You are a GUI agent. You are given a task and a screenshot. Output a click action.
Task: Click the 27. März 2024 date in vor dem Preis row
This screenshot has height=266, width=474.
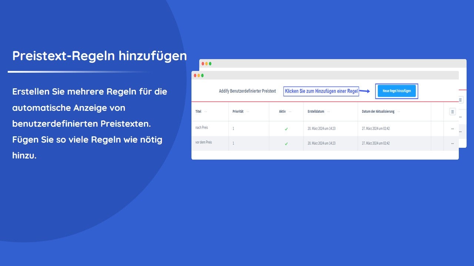tap(375, 143)
